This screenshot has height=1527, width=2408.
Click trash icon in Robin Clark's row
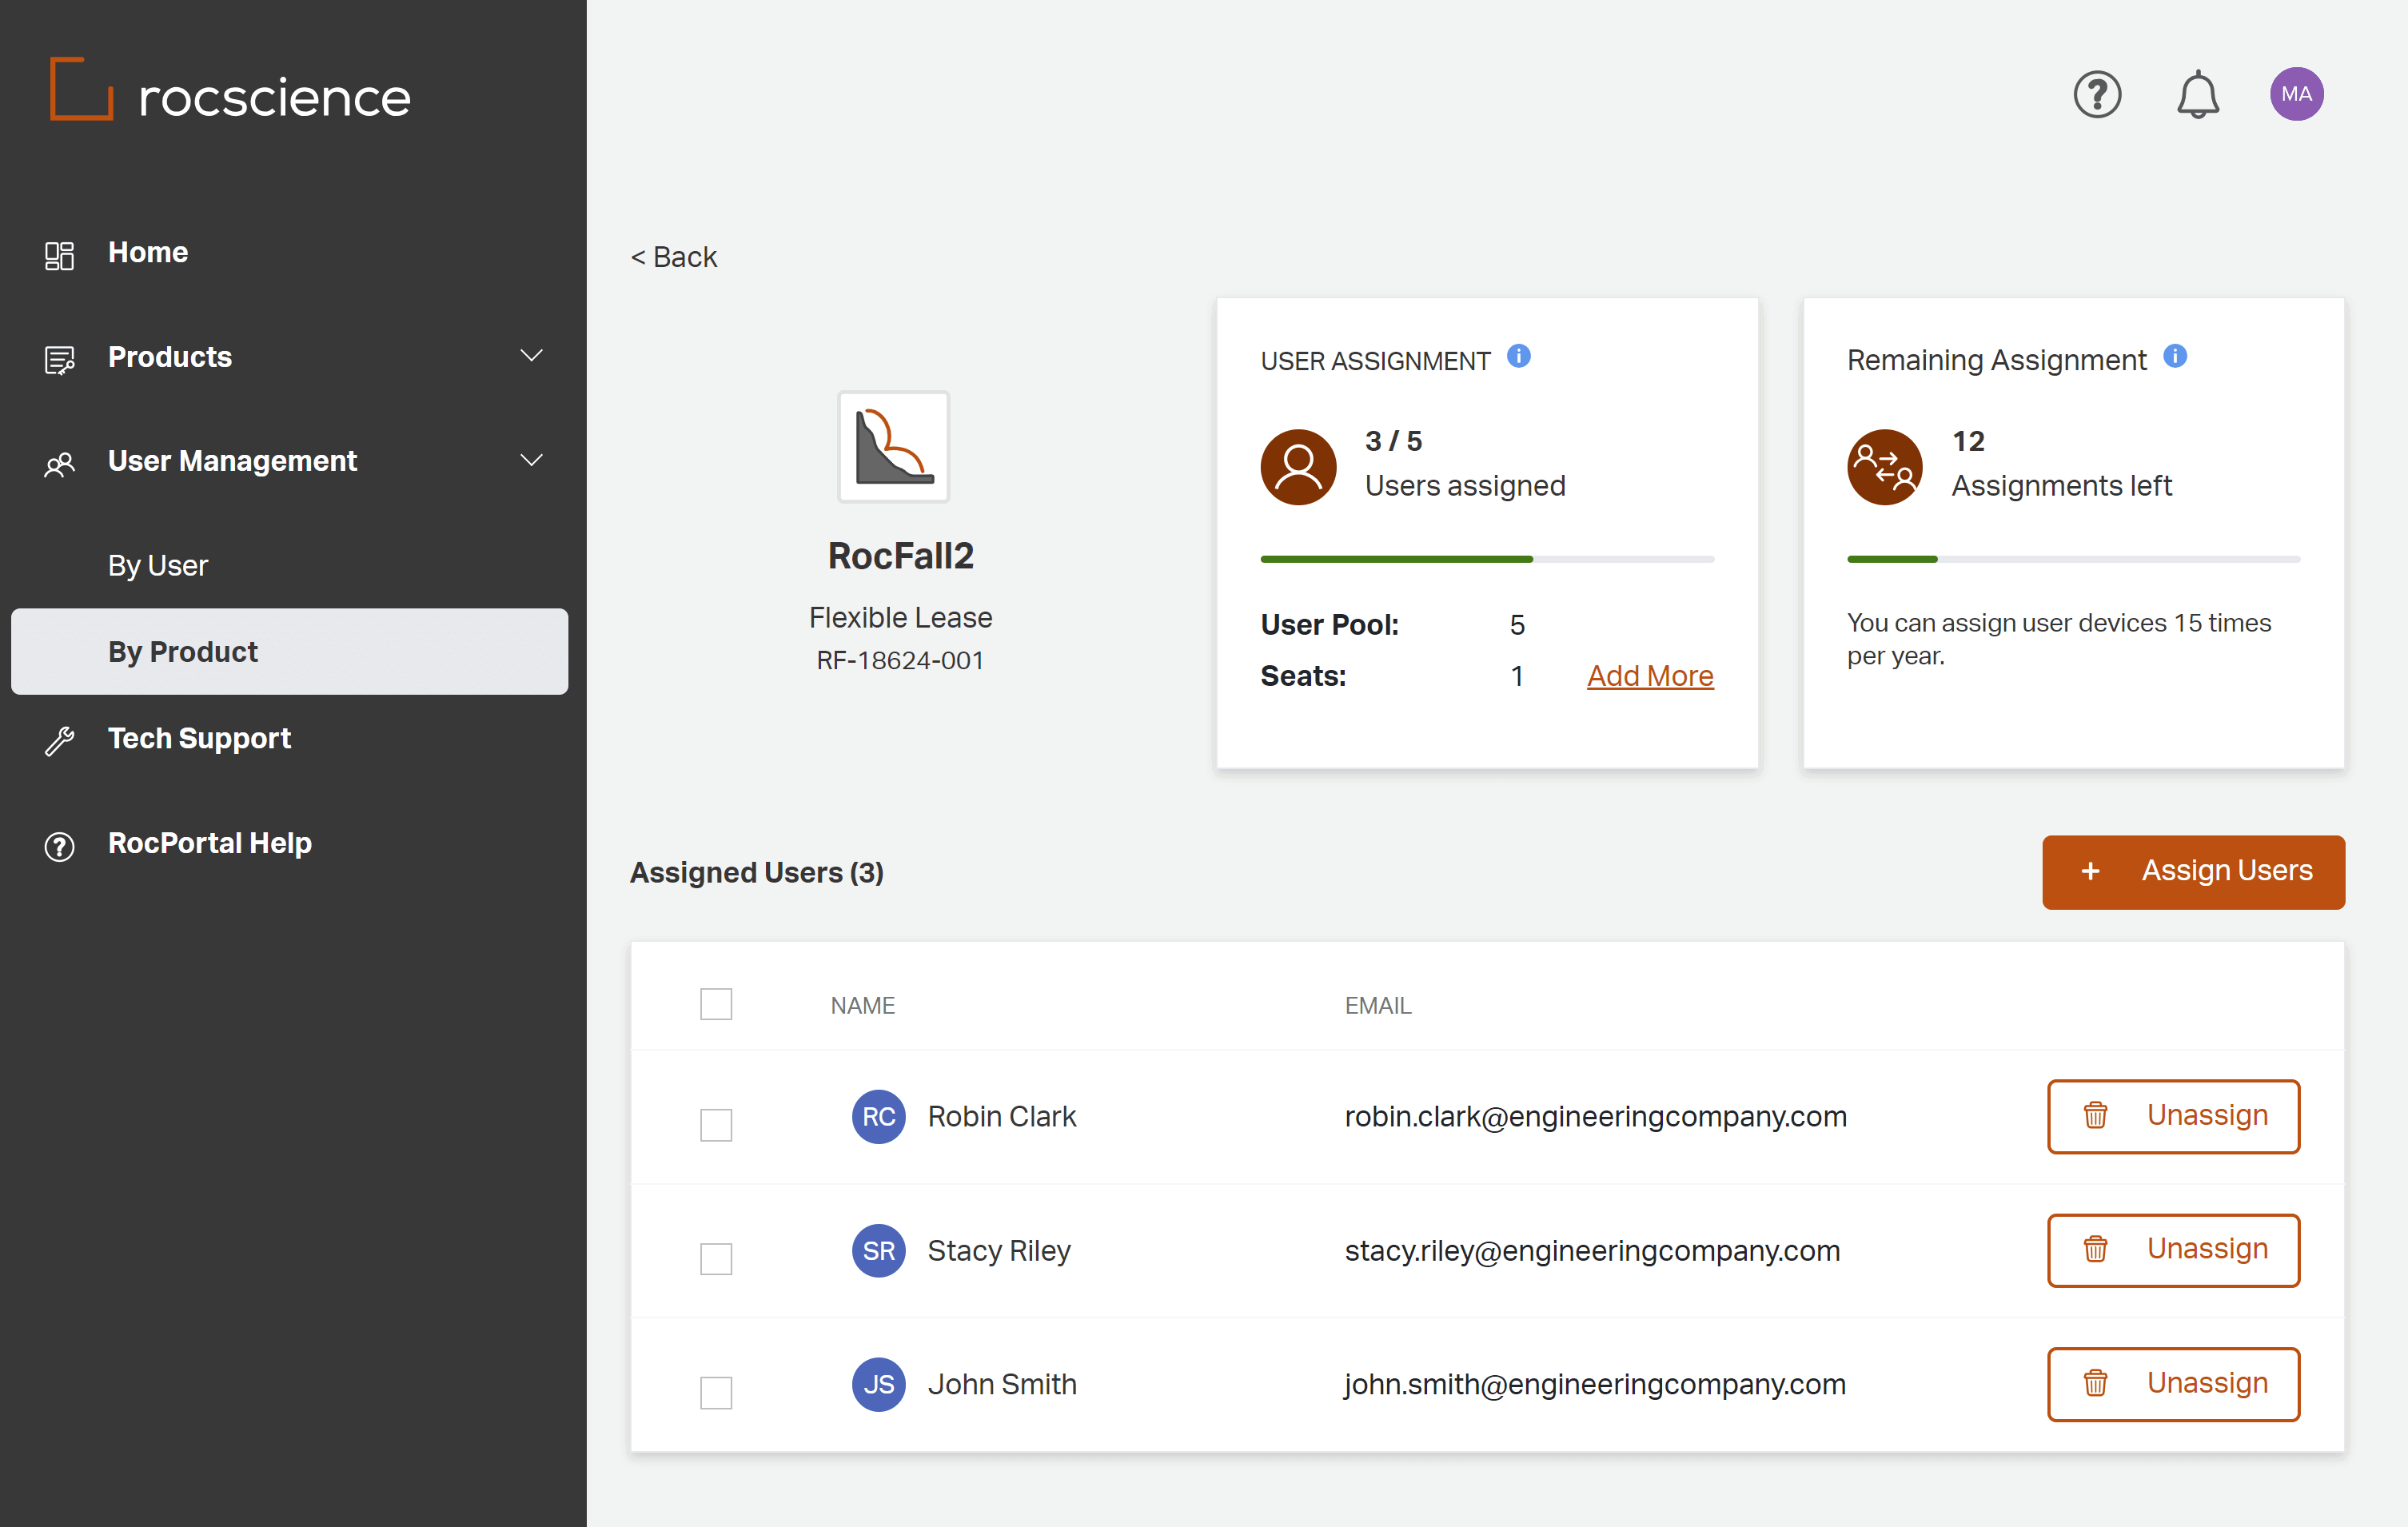(x=2095, y=1115)
